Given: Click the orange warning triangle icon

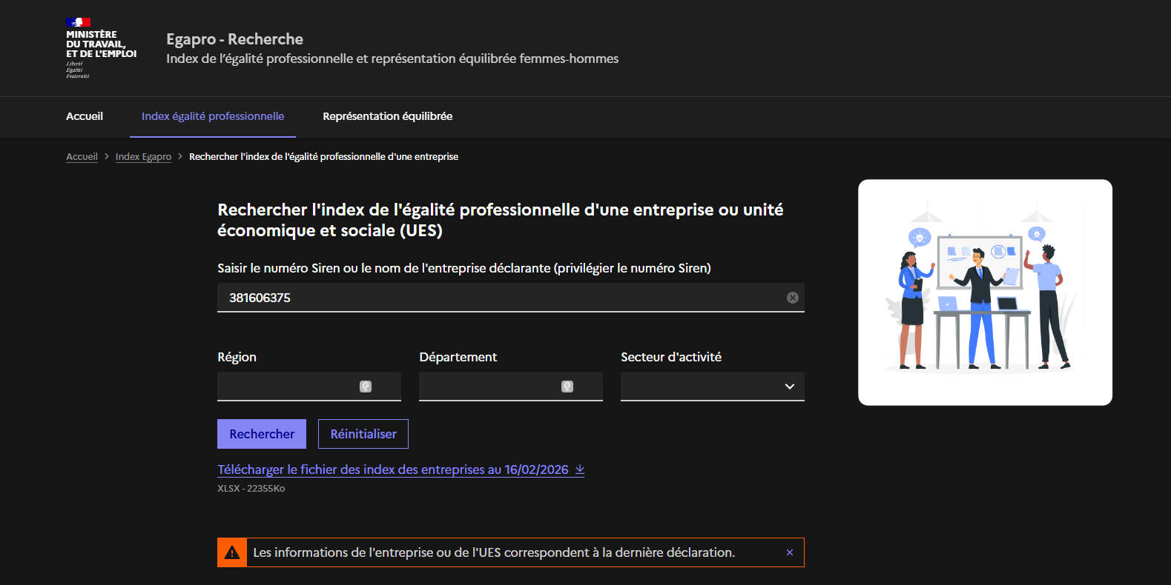Looking at the screenshot, I should pyautogui.click(x=232, y=552).
